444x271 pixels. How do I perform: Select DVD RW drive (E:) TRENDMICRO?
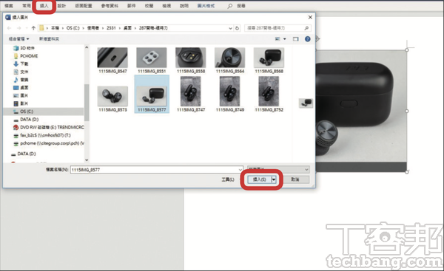click(49, 127)
